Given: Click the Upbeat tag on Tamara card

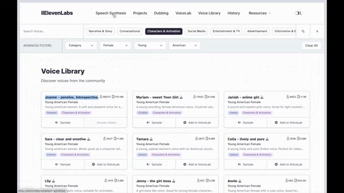Looking at the screenshot, I should 142,154.
